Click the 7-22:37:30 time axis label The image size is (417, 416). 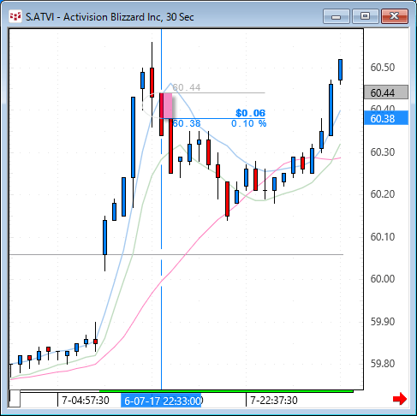[274, 401]
